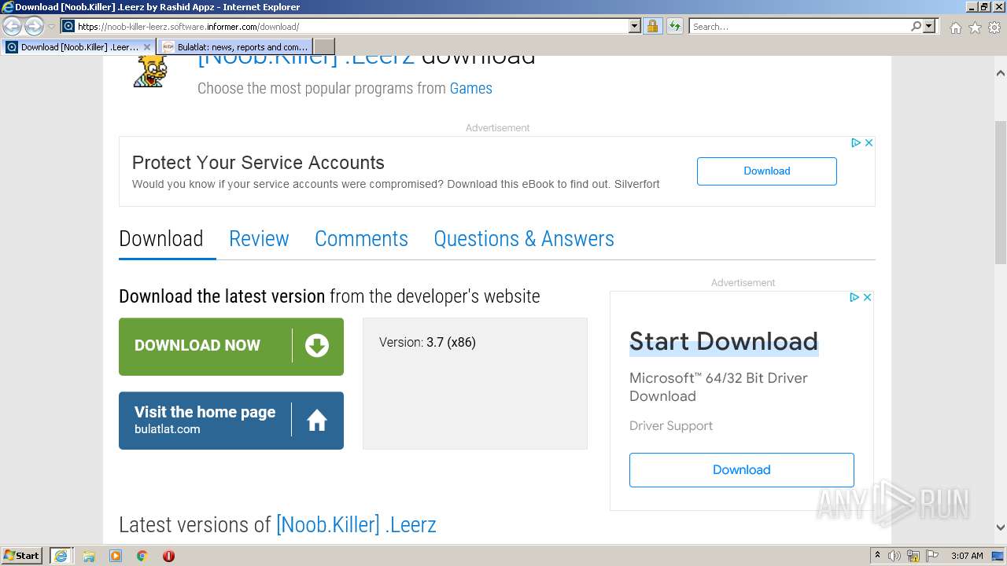Click AdChoices icon on sidebar ad
Viewport: 1007px width, 566px height.
click(854, 297)
